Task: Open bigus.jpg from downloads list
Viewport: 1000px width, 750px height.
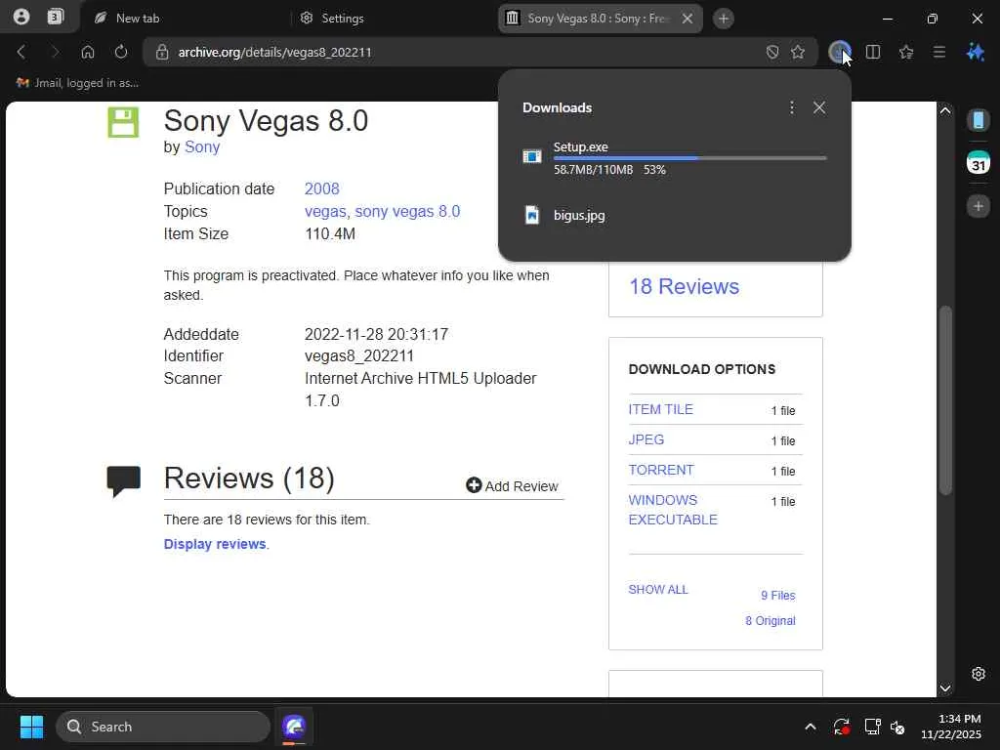Action: click(x=579, y=215)
